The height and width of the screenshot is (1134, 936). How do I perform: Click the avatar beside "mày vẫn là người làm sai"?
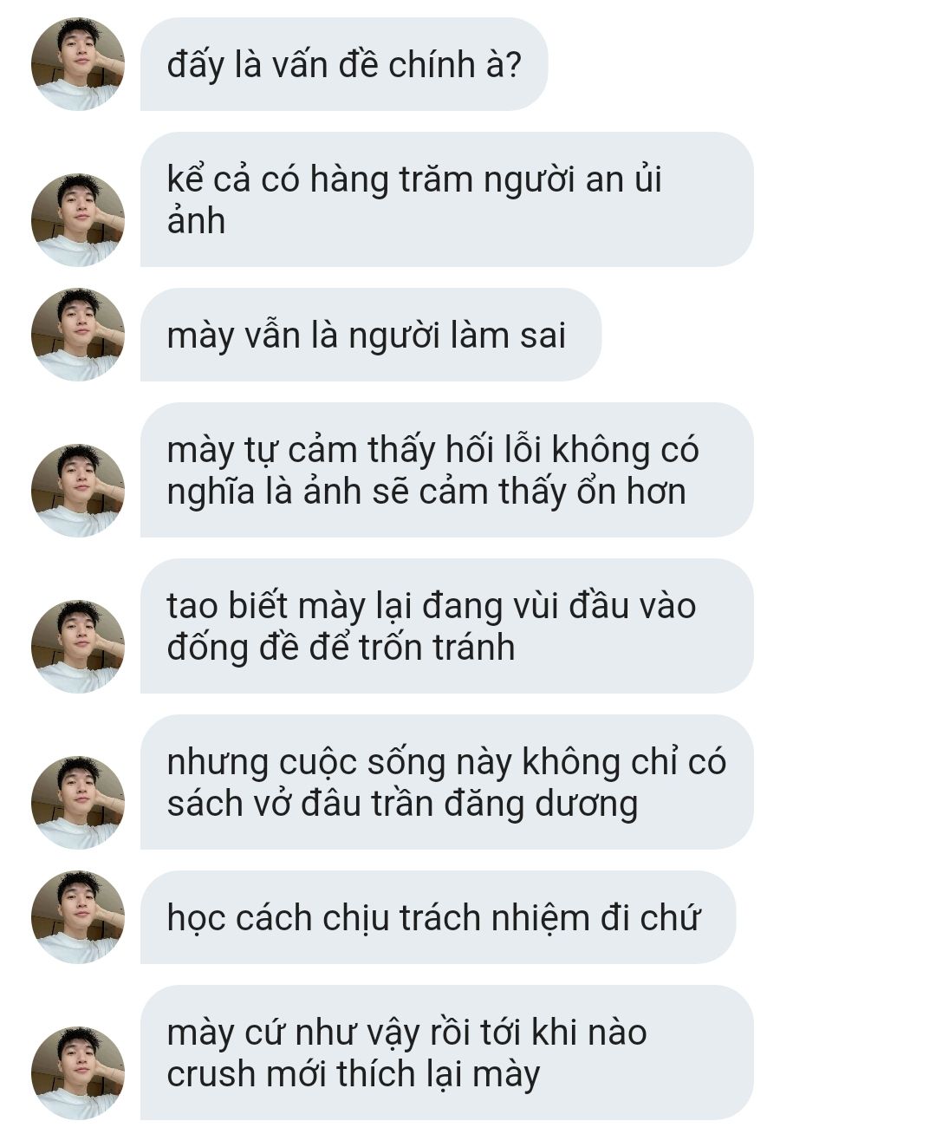point(78,335)
